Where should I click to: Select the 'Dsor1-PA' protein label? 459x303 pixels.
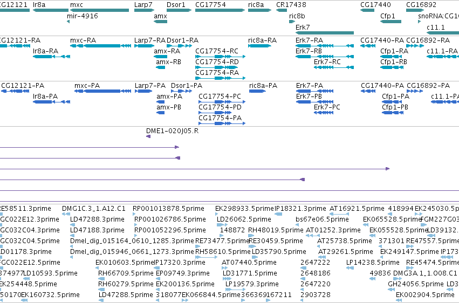coord(187,85)
